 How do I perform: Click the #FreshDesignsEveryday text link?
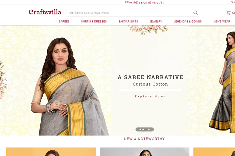point(145,2)
